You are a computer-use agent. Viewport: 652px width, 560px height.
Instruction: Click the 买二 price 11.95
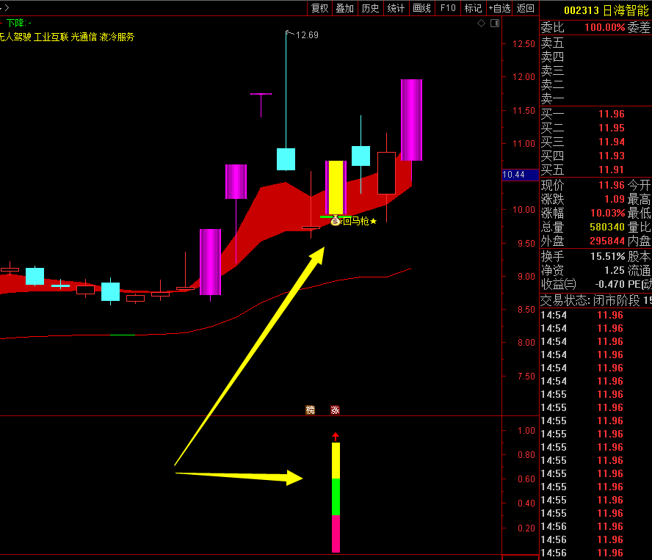tap(611, 128)
